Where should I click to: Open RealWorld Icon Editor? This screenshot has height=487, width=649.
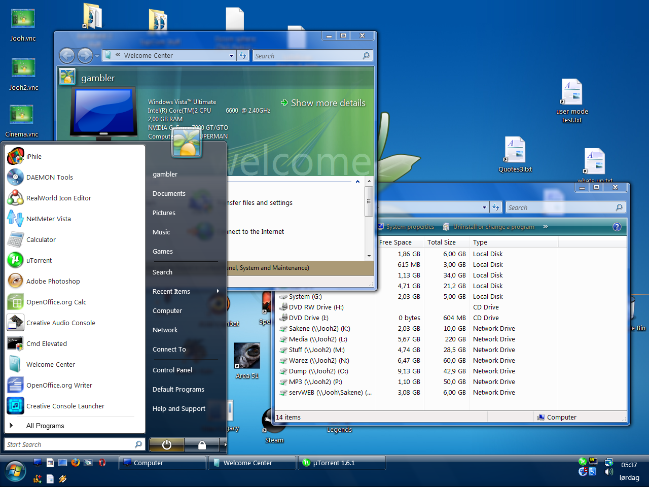pyautogui.click(x=75, y=198)
